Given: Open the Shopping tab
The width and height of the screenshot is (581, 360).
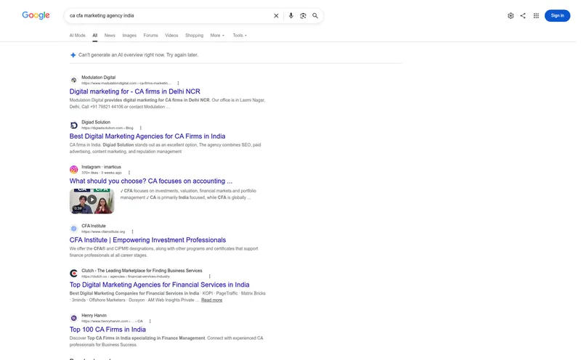Looking at the screenshot, I should click(194, 36).
